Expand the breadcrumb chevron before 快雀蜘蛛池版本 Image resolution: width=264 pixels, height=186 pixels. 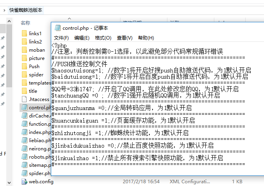coord(4,10)
